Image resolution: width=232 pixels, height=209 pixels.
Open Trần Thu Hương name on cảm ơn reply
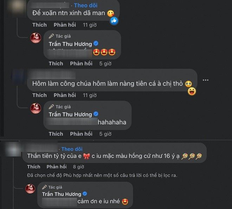(x=62, y=194)
